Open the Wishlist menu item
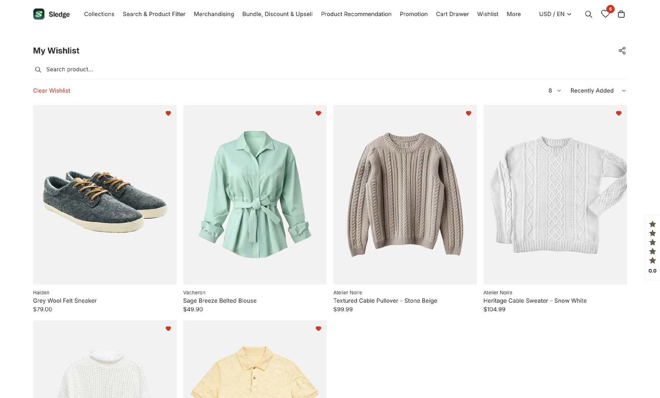 pyautogui.click(x=488, y=14)
